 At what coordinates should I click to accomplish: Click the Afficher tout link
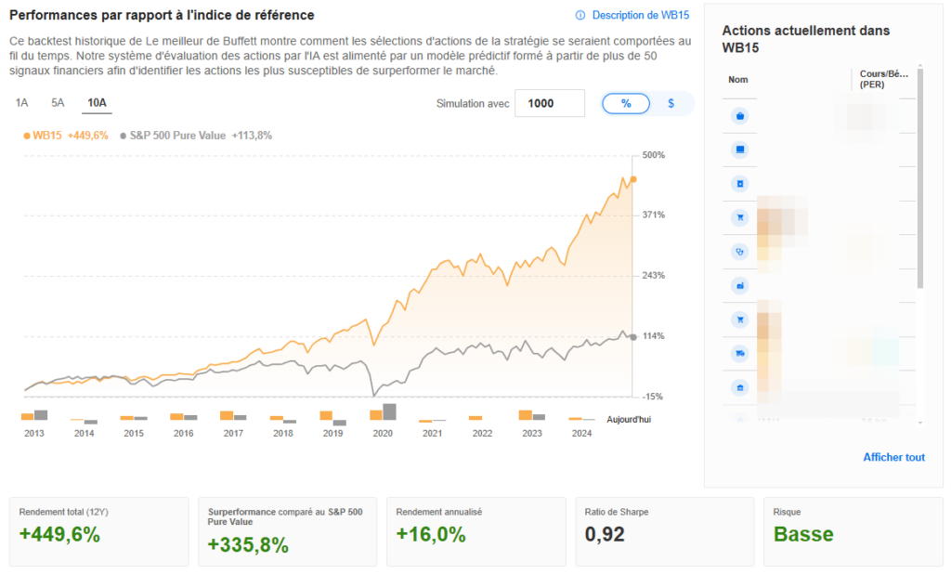click(x=893, y=457)
